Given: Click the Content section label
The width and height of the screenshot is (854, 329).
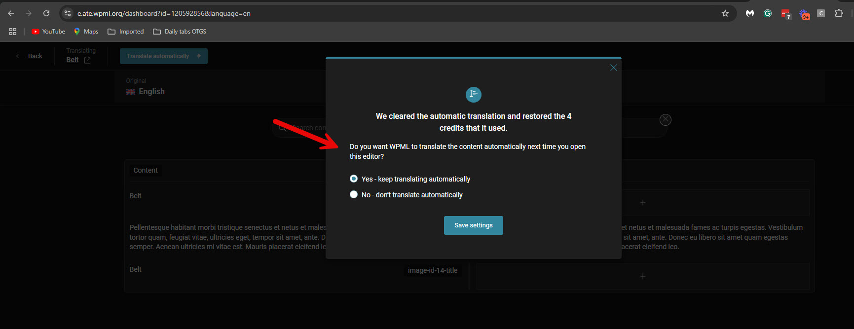Looking at the screenshot, I should [x=146, y=170].
